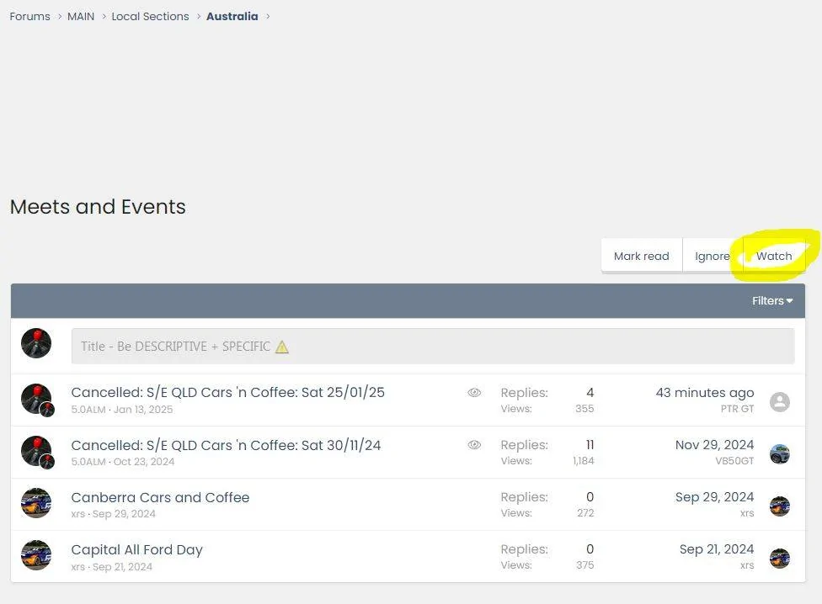Open the Local Sections breadcrumb
Screen dimensions: 822x604
[150, 16]
